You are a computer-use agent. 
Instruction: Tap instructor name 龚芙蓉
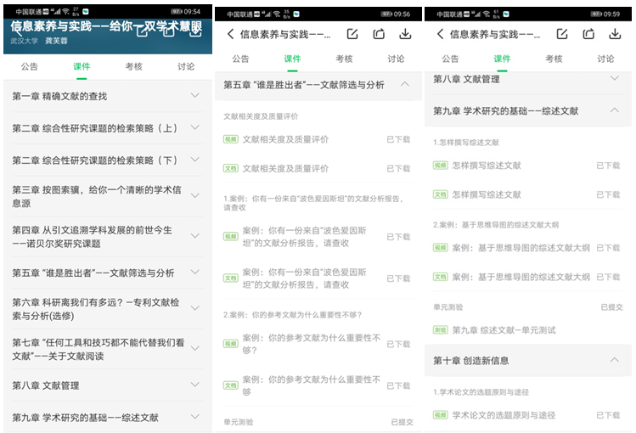pyautogui.click(x=56, y=41)
